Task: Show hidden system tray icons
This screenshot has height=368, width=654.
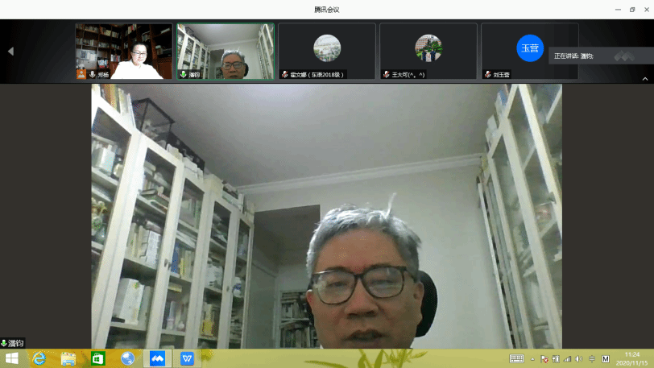Action: (x=532, y=359)
